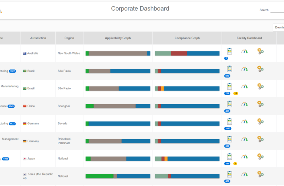
Task: Focus the Search input field
Action: [277, 10]
